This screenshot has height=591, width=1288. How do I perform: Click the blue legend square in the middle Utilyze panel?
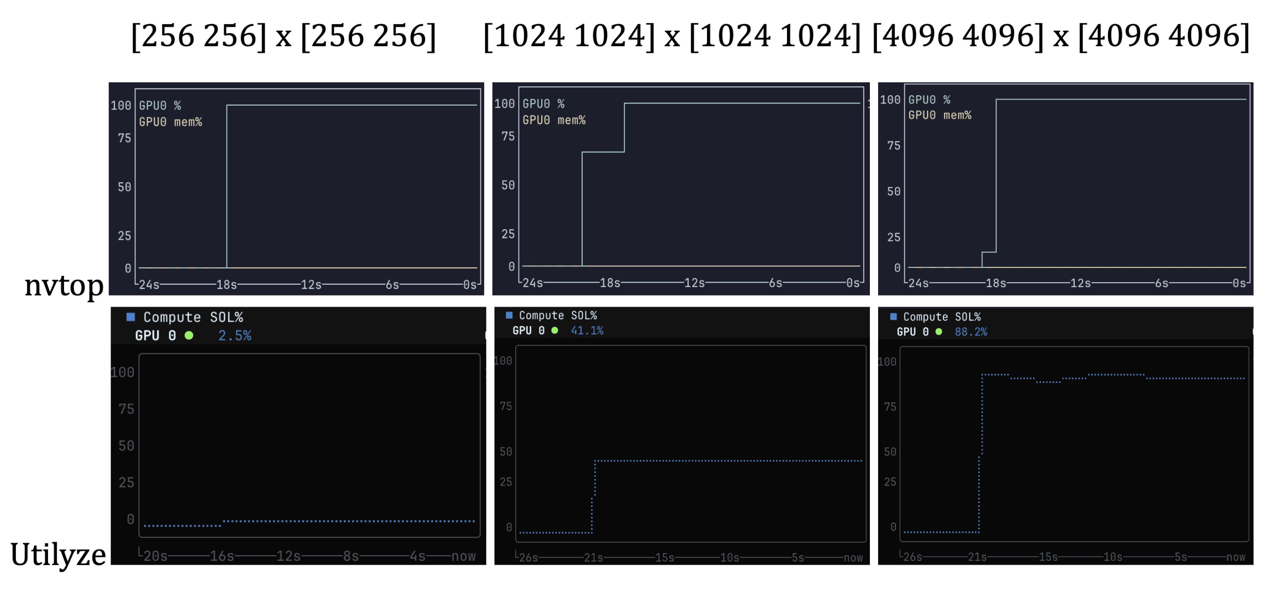tap(509, 315)
